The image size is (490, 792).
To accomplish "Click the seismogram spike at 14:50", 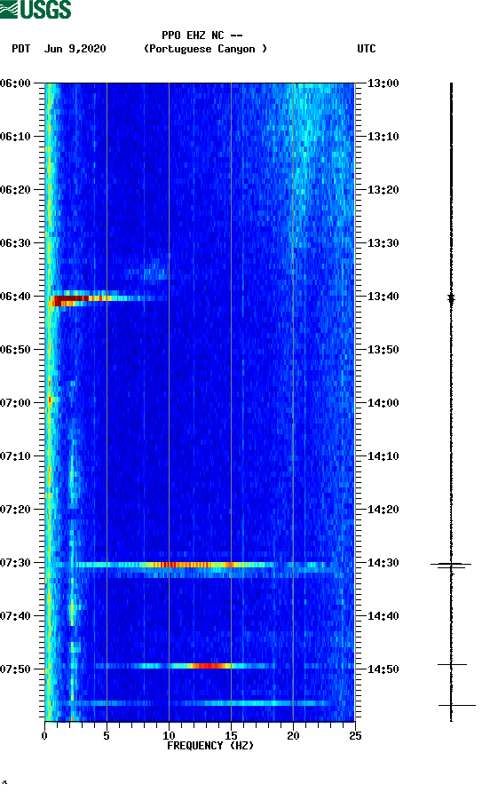I will [x=452, y=665].
